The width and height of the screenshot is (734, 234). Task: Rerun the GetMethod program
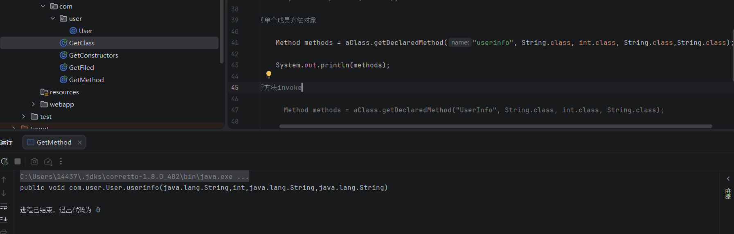(5, 161)
